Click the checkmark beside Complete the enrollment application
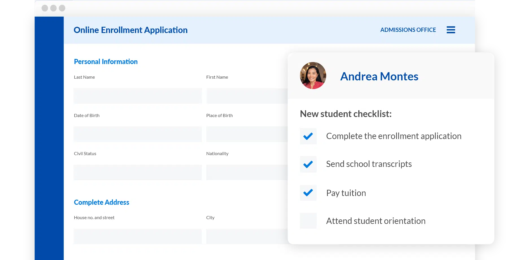Screen dimensions: 515x260 pos(308,136)
